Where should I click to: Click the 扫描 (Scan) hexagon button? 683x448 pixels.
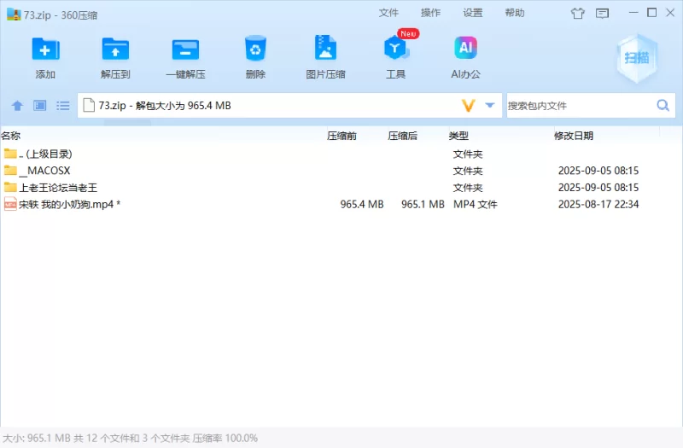tap(637, 58)
